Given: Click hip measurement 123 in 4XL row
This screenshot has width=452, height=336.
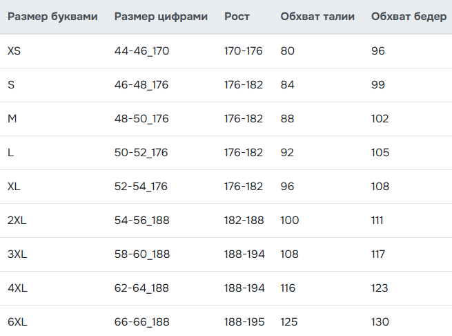Looking at the screenshot, I should [380, 288].
